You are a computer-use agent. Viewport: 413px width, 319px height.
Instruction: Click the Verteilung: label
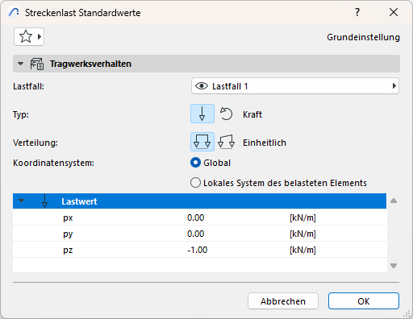[x=35, y=143]
